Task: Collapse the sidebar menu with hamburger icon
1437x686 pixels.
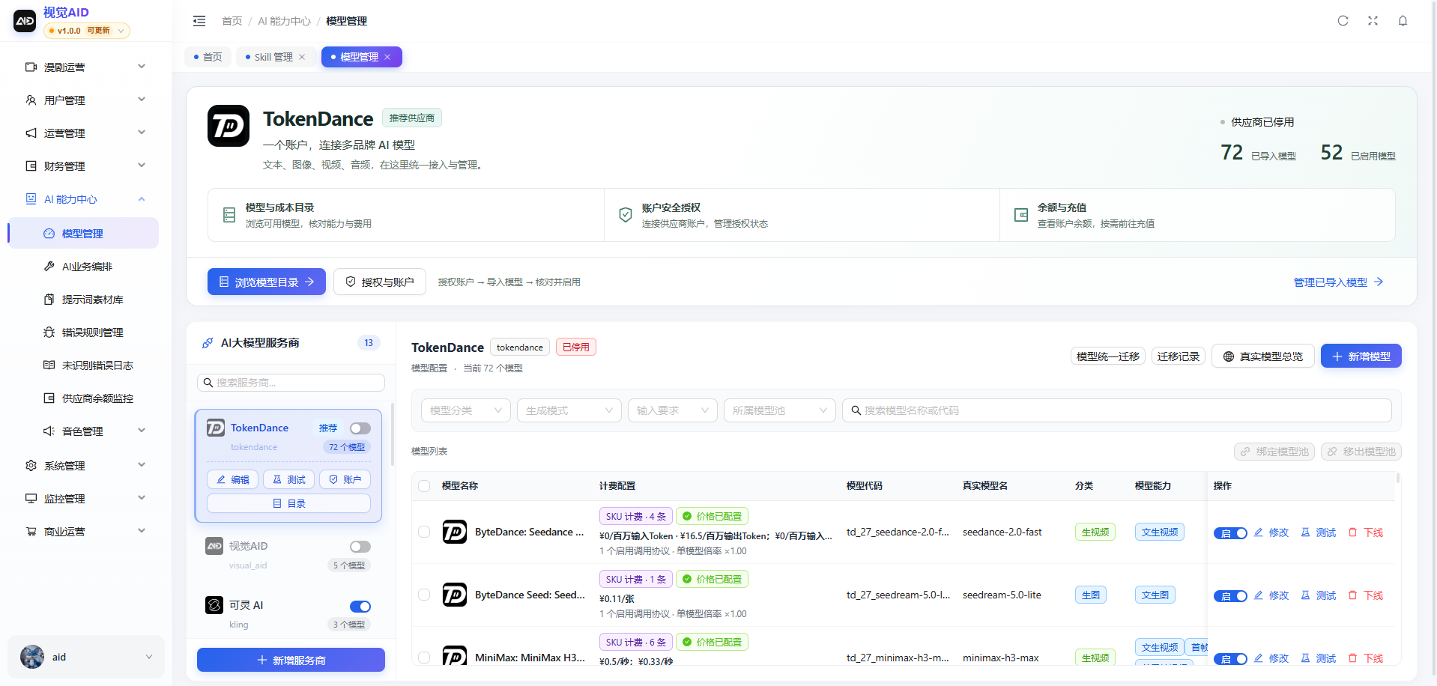Action: point(199,21)
